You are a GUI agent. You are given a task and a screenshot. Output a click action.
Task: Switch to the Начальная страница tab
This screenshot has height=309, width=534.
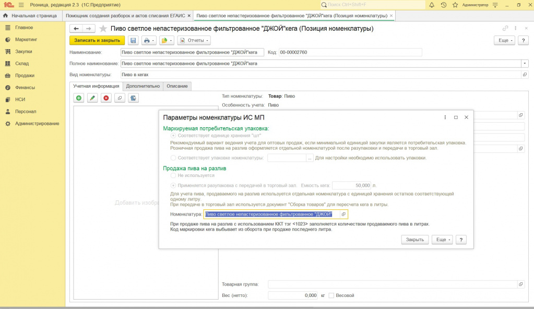(x=30, y=16)
